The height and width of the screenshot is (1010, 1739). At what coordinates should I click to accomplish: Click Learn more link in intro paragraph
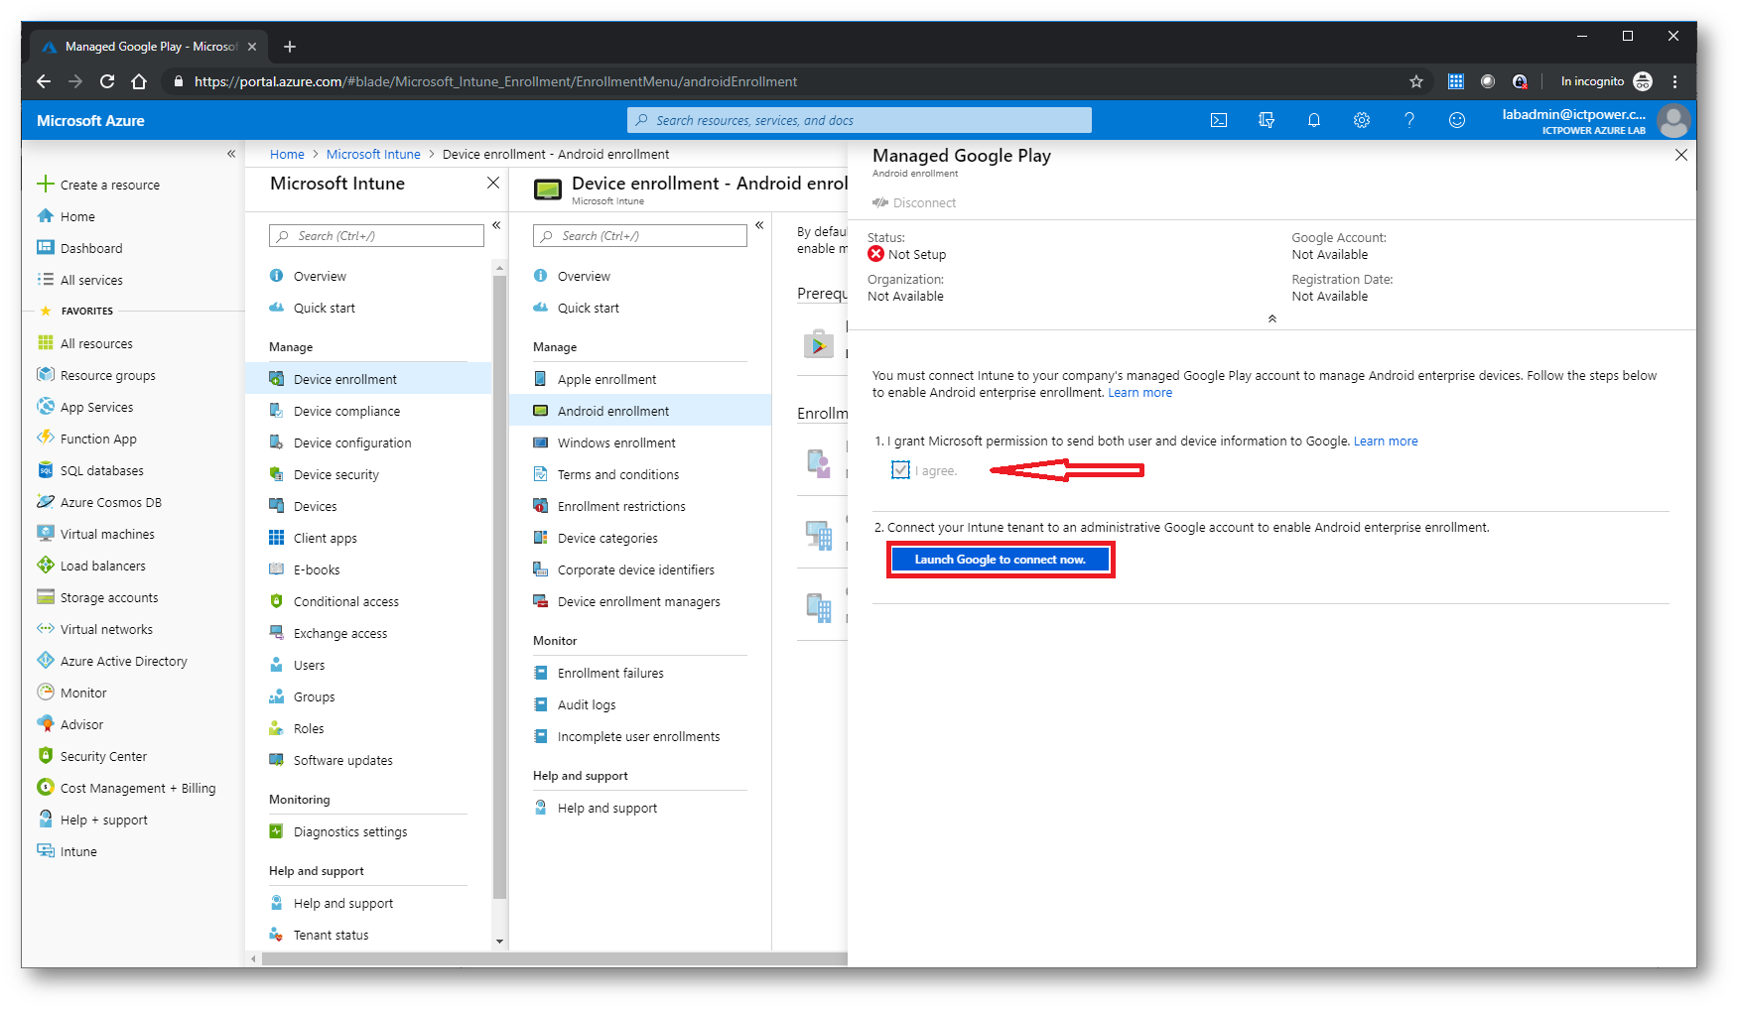click(x=1139, y=393)
